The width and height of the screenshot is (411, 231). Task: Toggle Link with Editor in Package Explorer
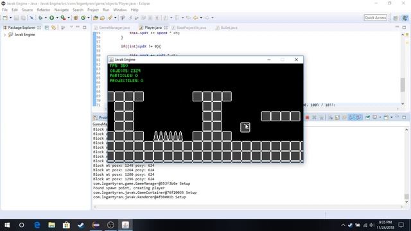coord(54,28)
